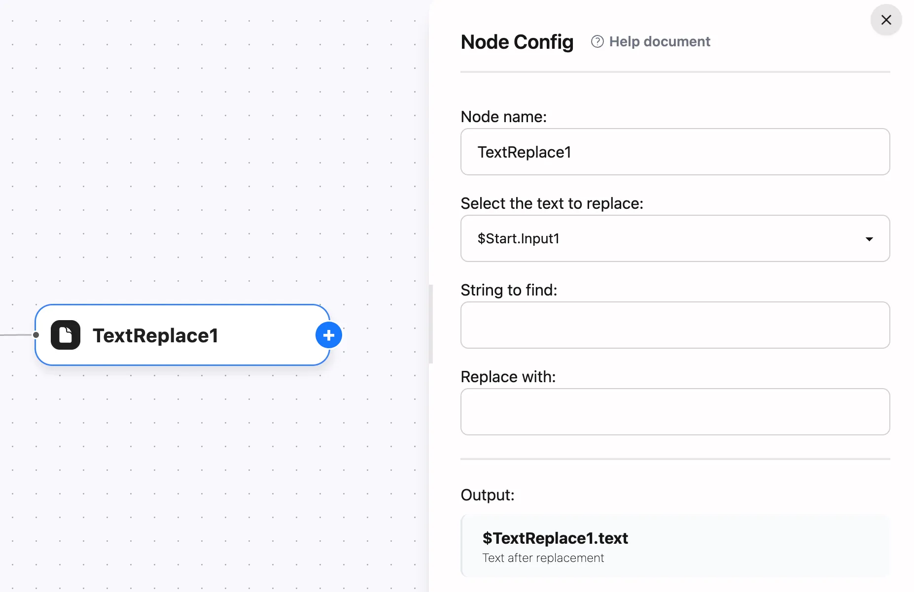Image resolution: width=914 pixels, height=592 pixels.
Task: Click the input connector dot of TextReplace1
Action: (x=36, y=335)
